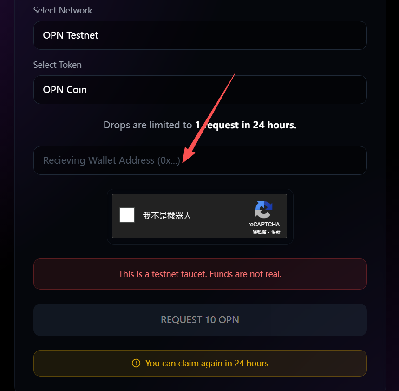Click the bold '24 hours.' limit text
Image resolution: width=399 pixels, height=391 pixels.
274,125
